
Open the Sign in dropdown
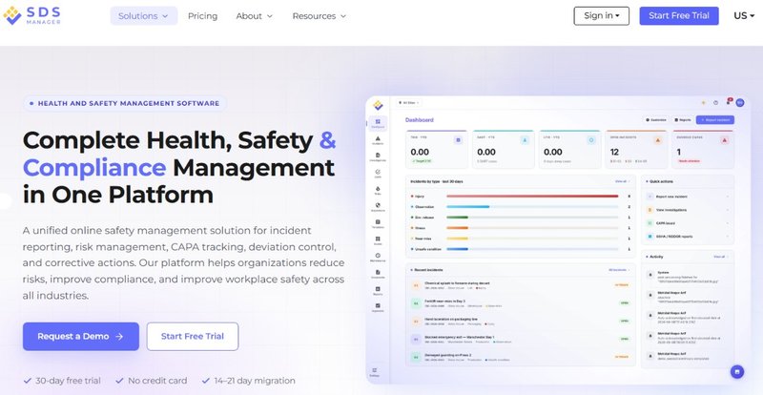[602, 15]
